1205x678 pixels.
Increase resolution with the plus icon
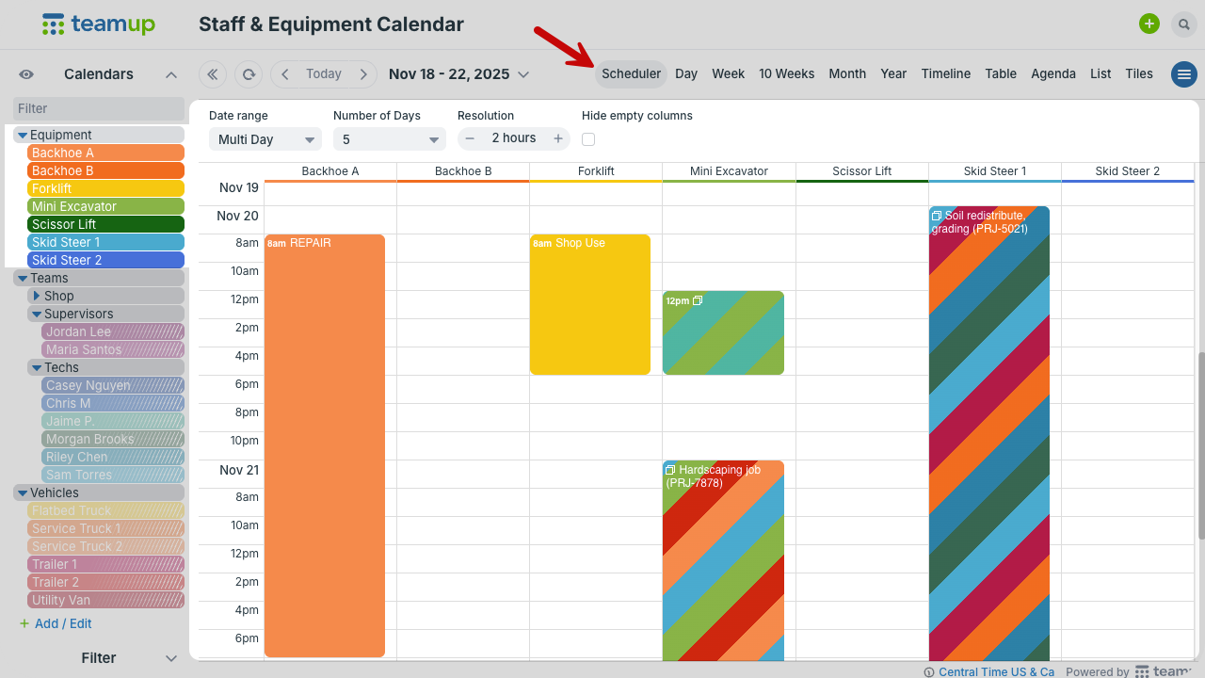pyautogui.click(x=558, y=138)
